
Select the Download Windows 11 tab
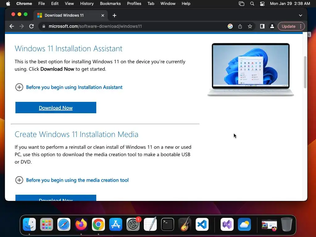coord(71,15)
